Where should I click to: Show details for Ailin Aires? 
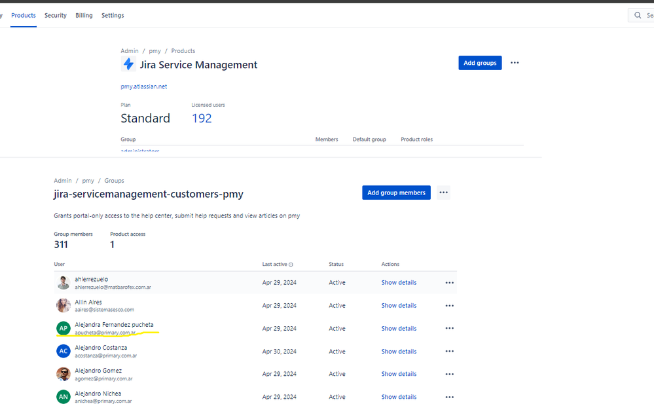pyautogui.click(x=399, y=305)
